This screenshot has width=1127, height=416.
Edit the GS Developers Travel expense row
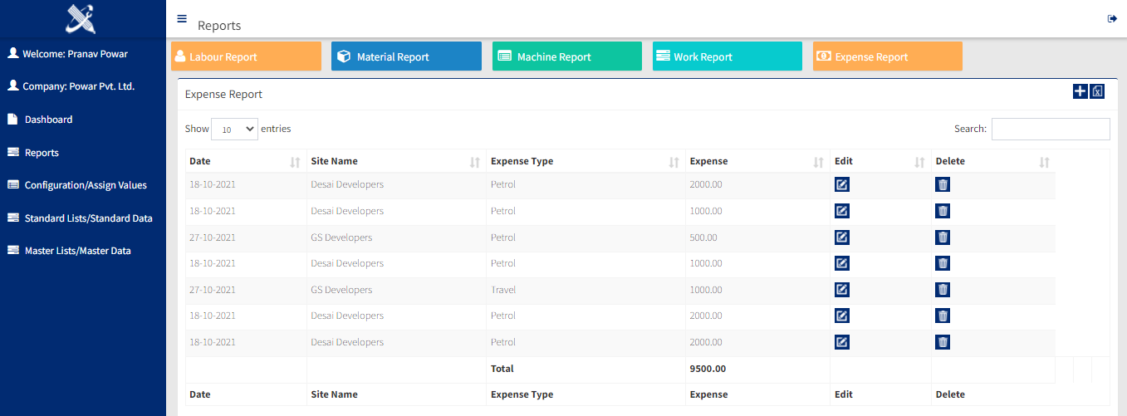pyautogui.click(x=841, y=290)
